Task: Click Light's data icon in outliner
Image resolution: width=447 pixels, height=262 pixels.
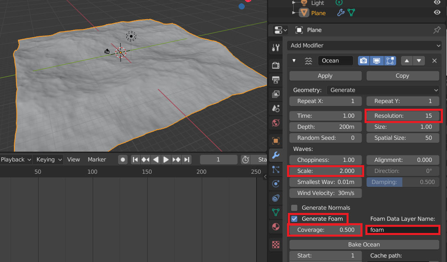Action: click(339, 3)
